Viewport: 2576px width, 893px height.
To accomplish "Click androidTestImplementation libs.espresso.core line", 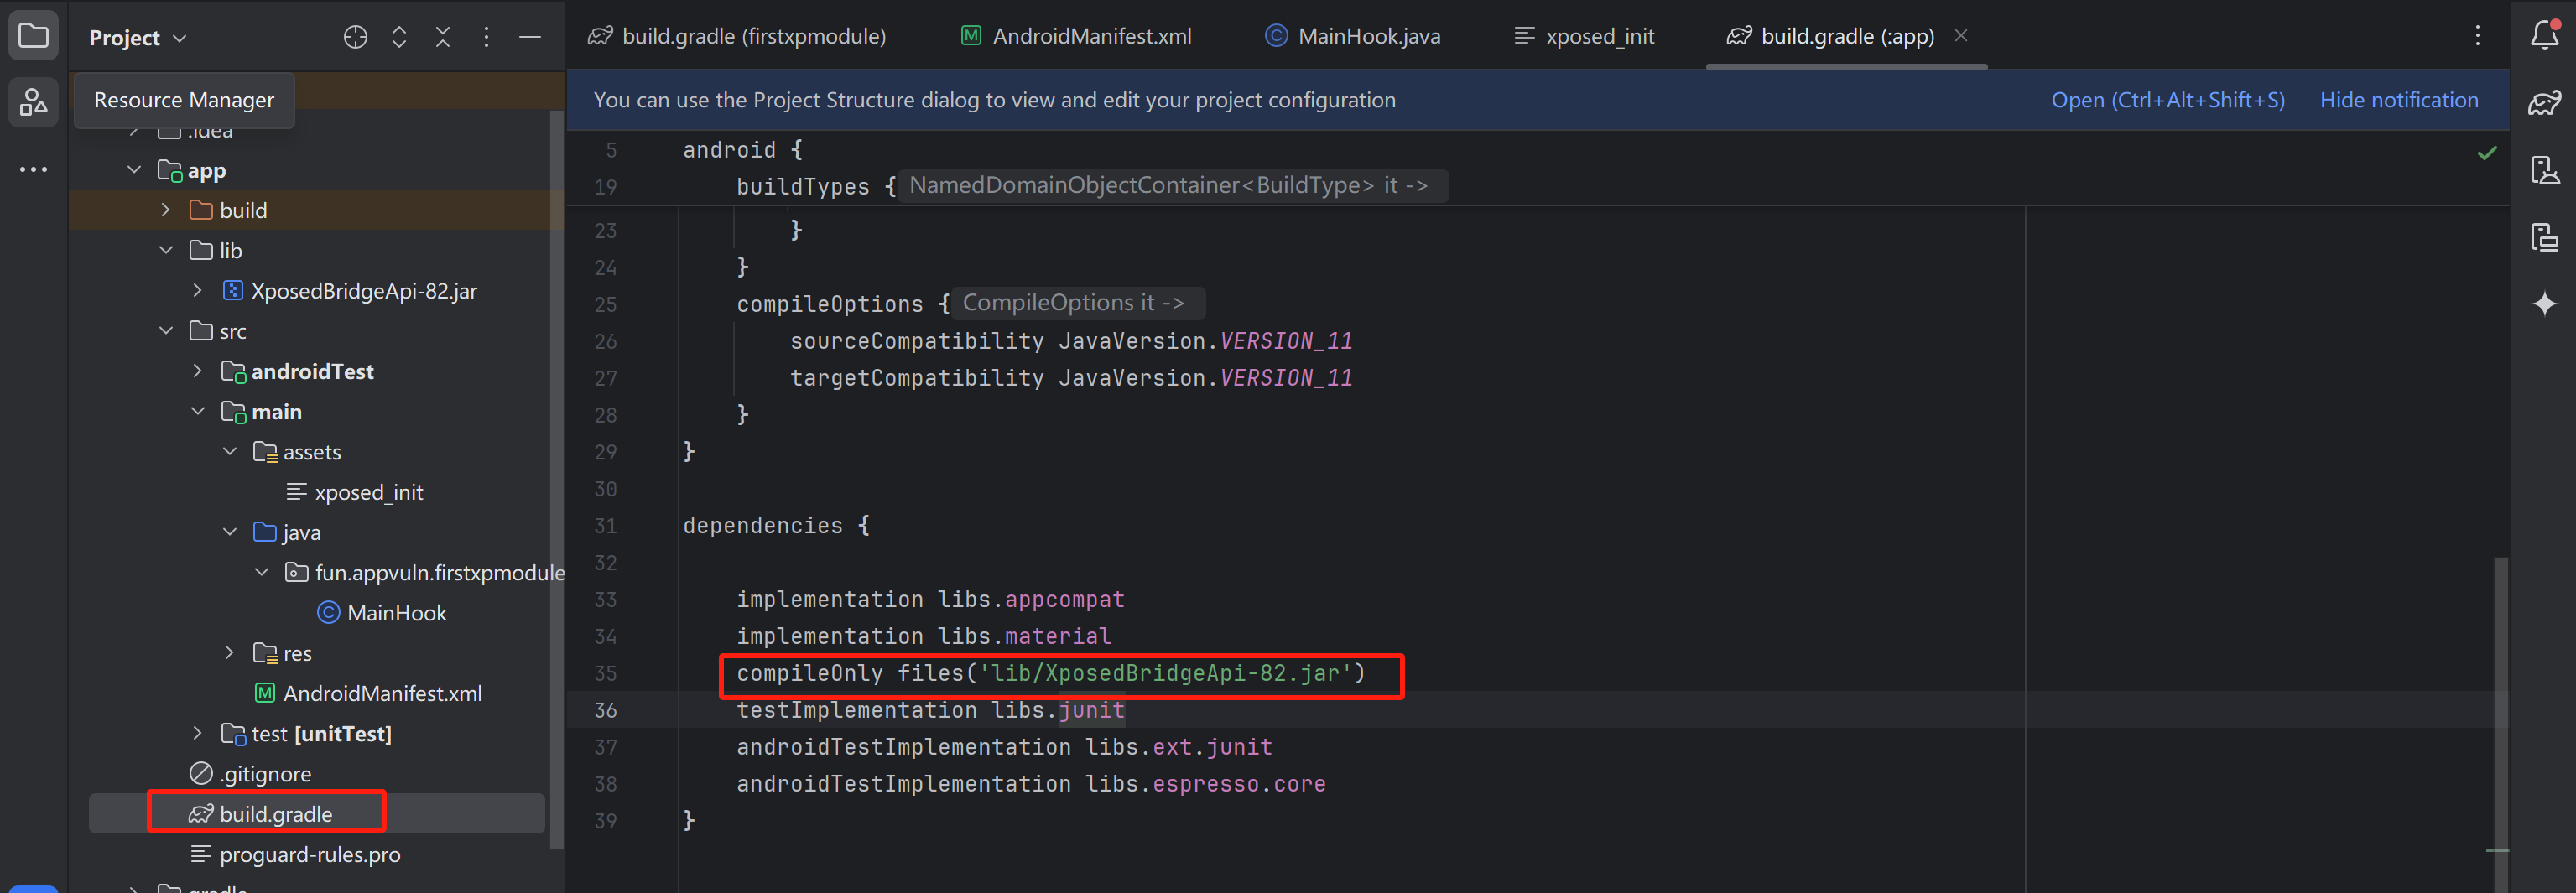I will [1031, 784].
